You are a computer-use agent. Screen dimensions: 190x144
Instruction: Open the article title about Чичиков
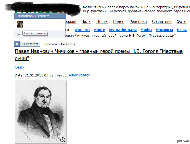99,55
